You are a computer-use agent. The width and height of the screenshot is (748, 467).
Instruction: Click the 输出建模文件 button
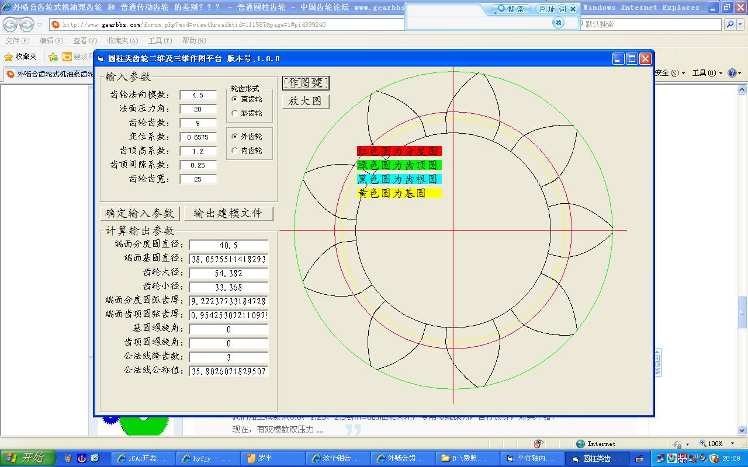228,214
